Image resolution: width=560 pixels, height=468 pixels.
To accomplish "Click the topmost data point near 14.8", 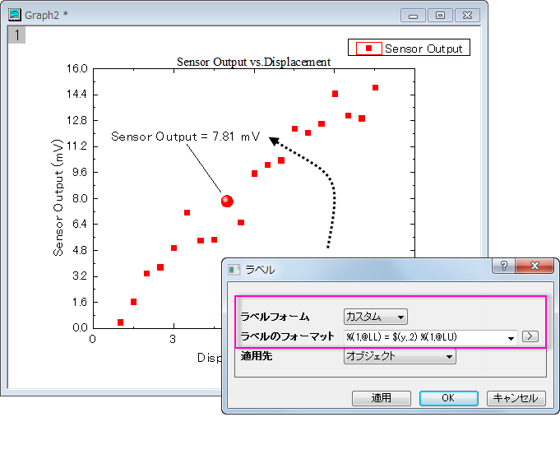I will click(375, 87).
